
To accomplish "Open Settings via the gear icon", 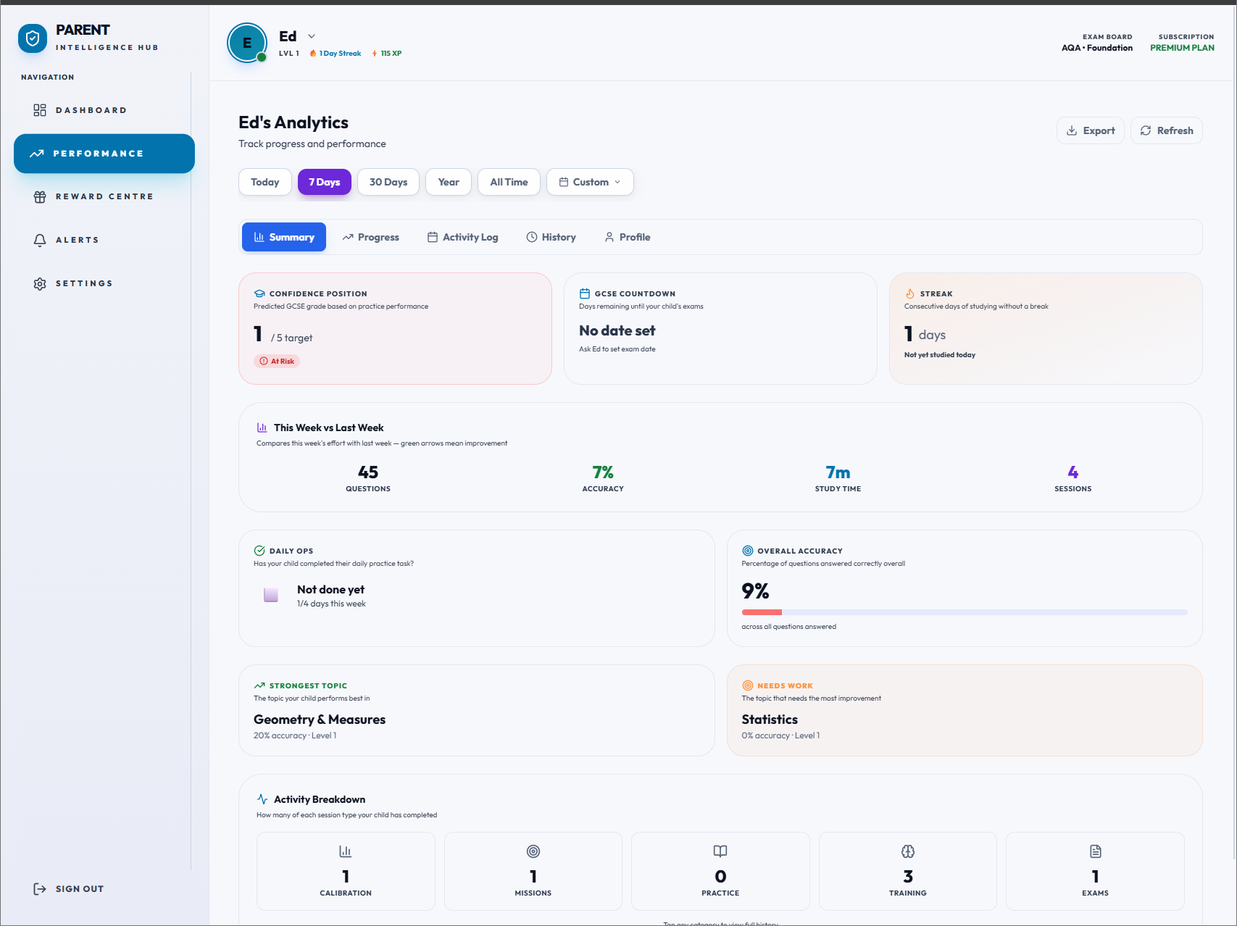I will [40, 283].
